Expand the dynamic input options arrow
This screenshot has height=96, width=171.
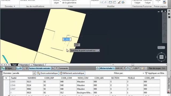[x=98, y=50]
